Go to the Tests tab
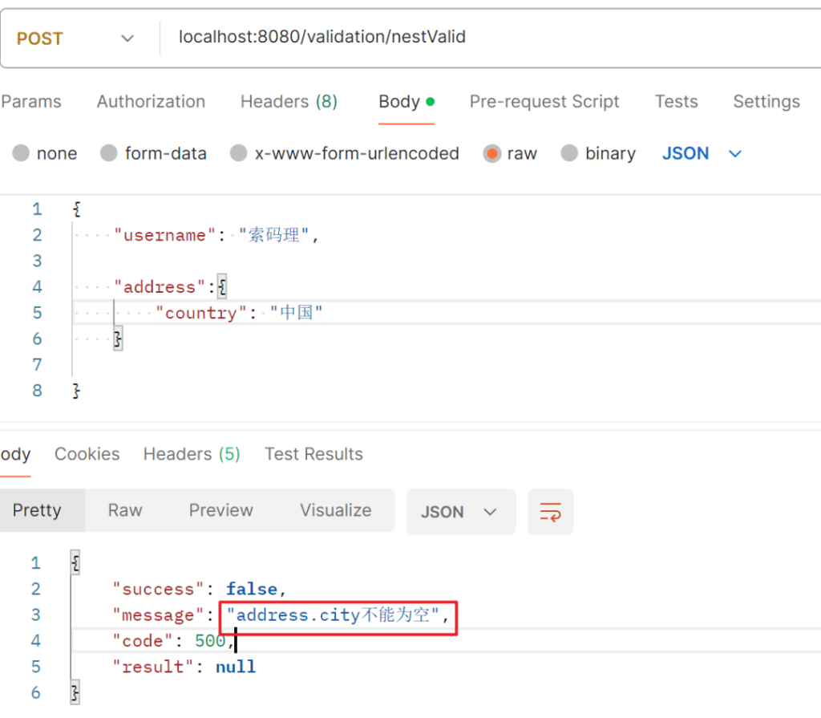Image resolution: width=821 pixels, height=718 pixels. (676, 102)
